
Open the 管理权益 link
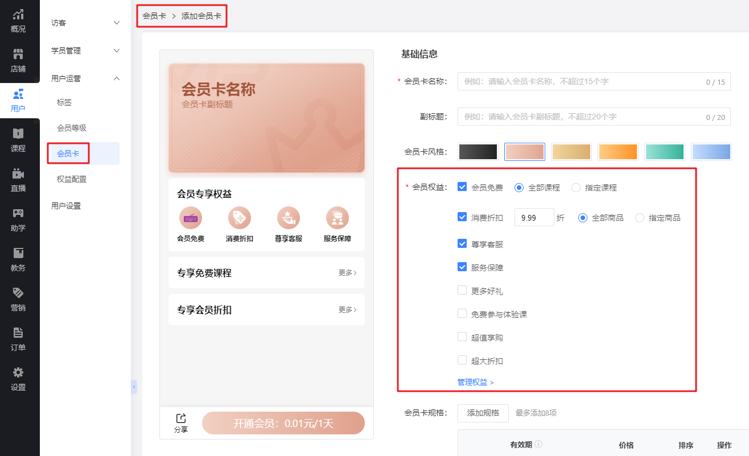coord(475,382)
